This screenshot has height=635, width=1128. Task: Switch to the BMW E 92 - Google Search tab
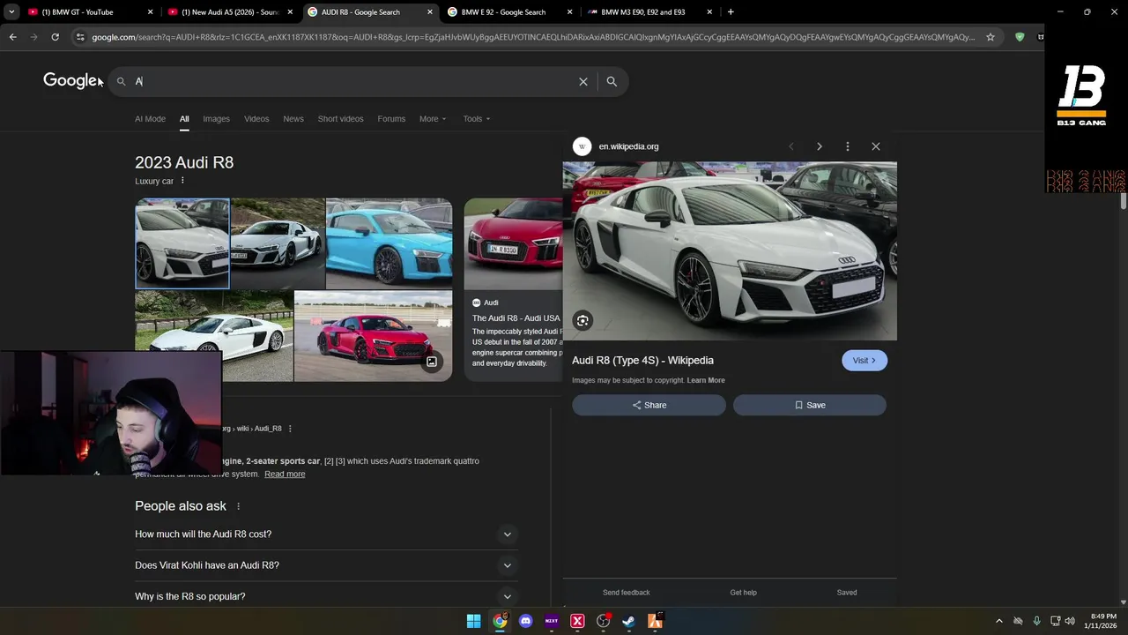click(x=509, y=12)
